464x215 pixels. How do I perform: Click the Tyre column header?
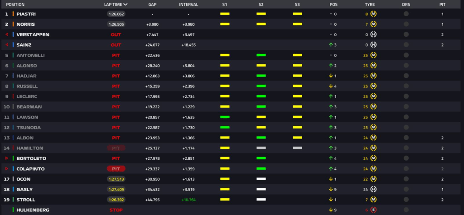point(370,4)
